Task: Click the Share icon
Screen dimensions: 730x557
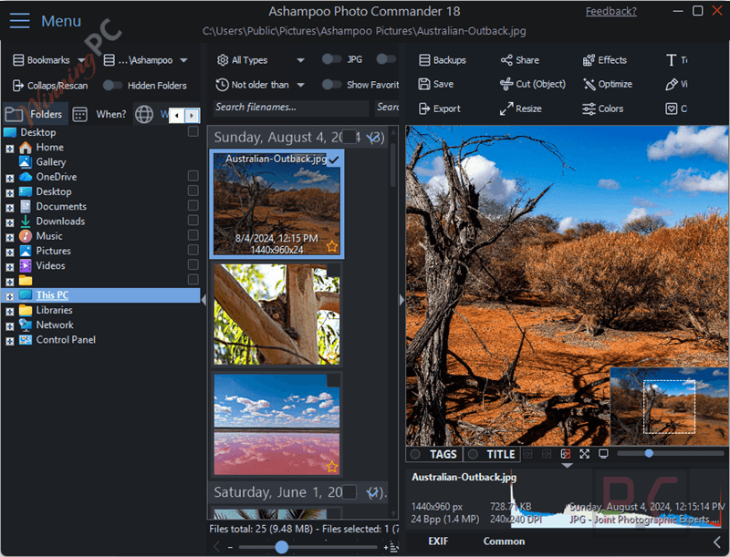Action: tap(506, 60)
